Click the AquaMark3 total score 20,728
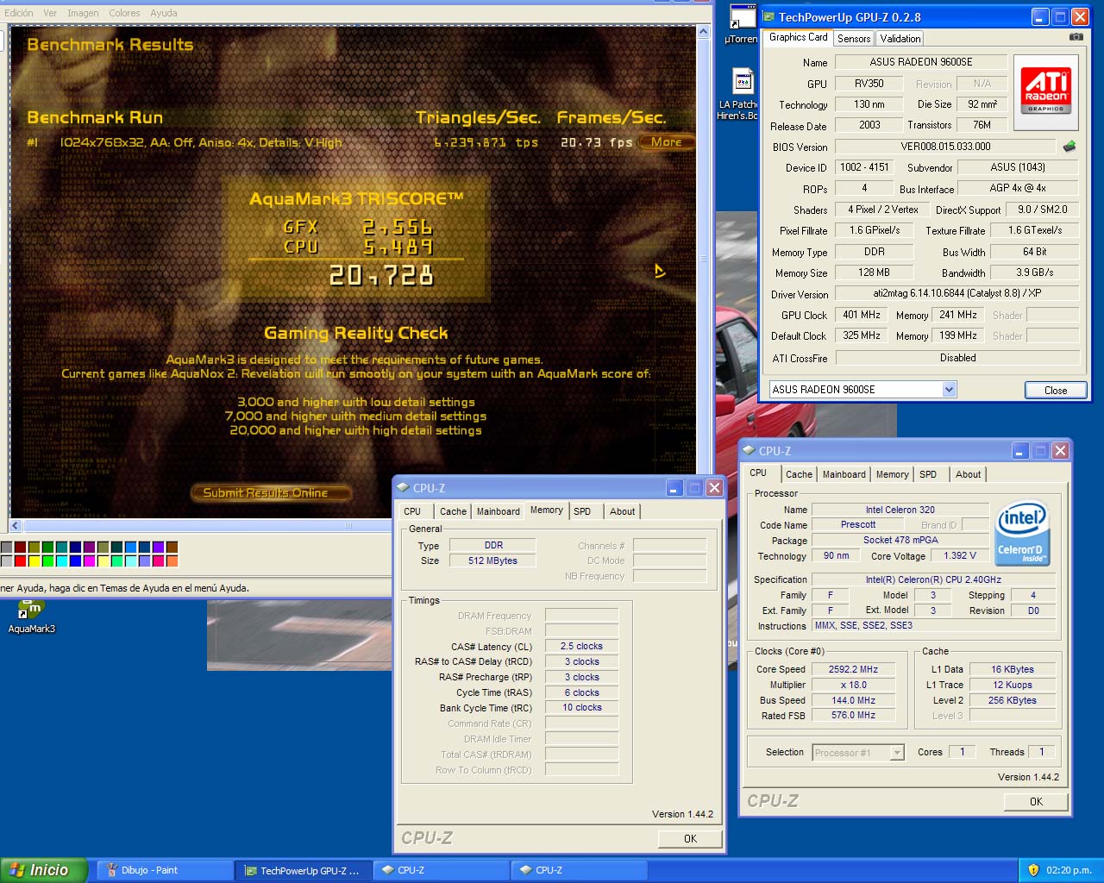The image size is (1104, 883). [x=381, y=276]
